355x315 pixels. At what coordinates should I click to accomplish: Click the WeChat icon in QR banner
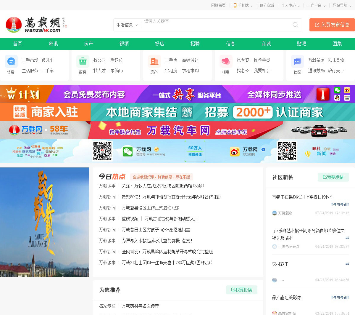coord(128,151)
